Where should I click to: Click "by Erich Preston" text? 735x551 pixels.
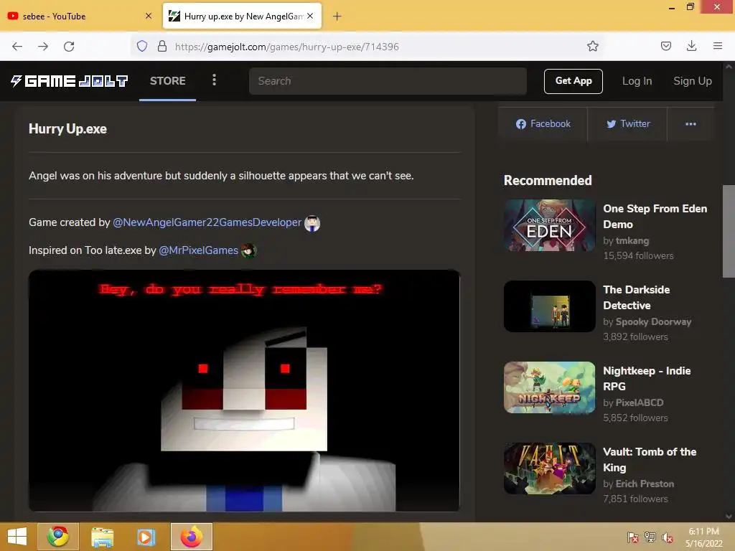(x=638, y=484)
